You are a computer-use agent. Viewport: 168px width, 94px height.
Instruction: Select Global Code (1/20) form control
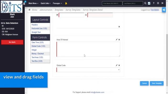(x=40, y=46)
